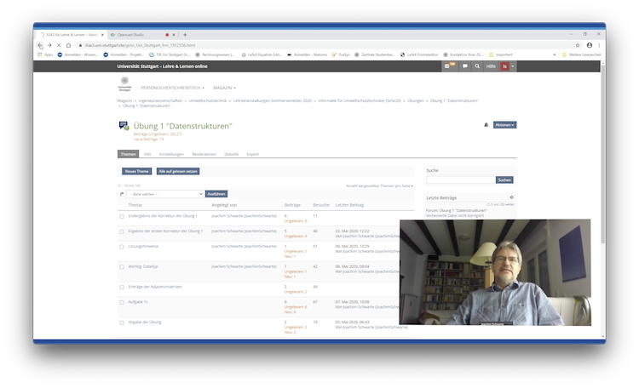Open TIK Uni Stuttgart bookmark
This screenshot has height=388, width=639.
(x=170, y=54)
